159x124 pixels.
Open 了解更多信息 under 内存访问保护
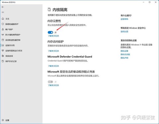[53, 51]
